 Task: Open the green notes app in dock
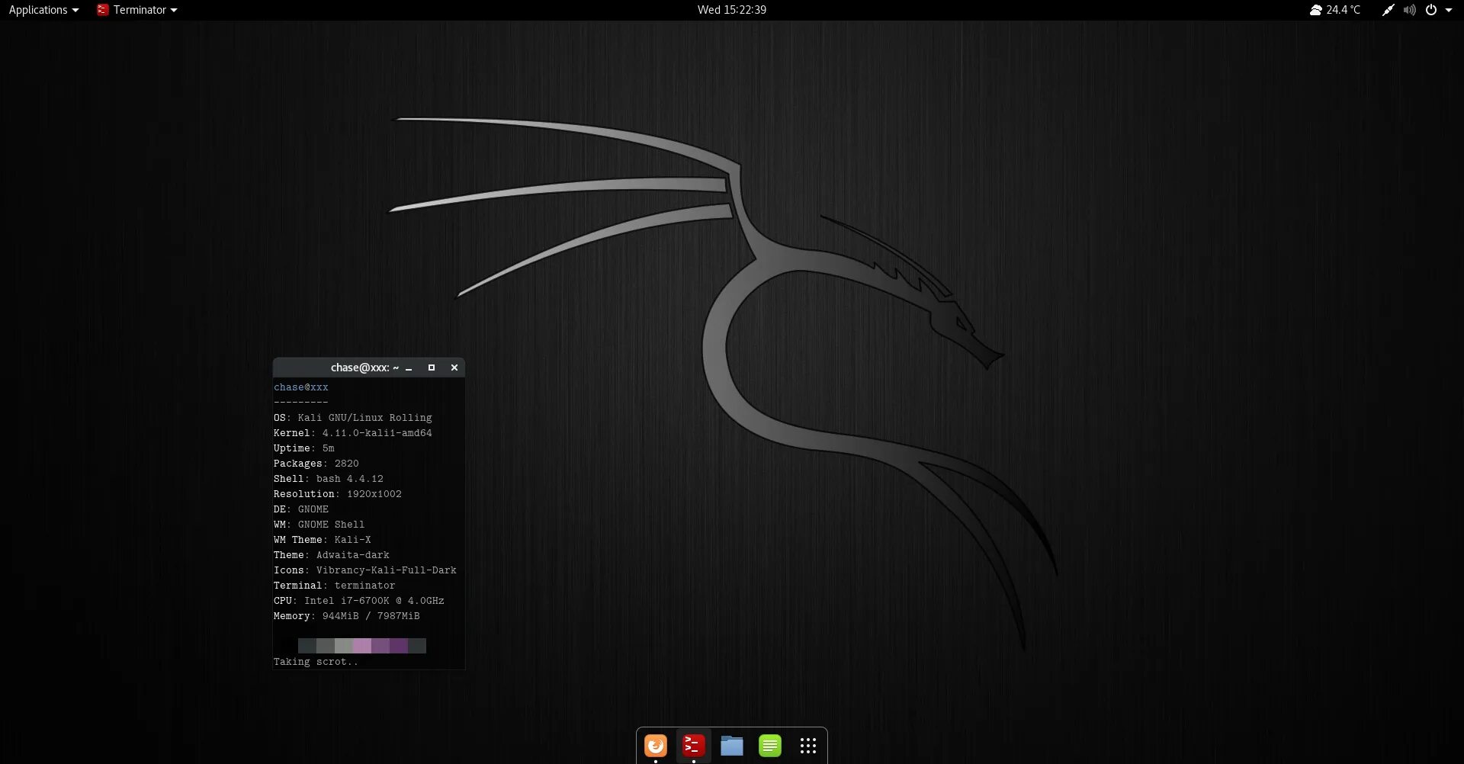point(770,745)
